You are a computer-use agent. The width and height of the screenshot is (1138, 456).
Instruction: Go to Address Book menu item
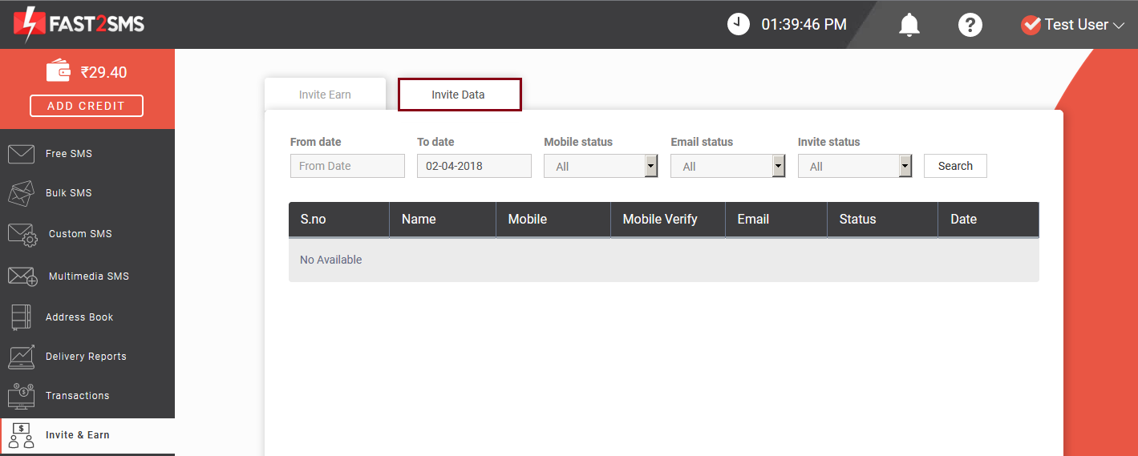click(x=87, y=317)
